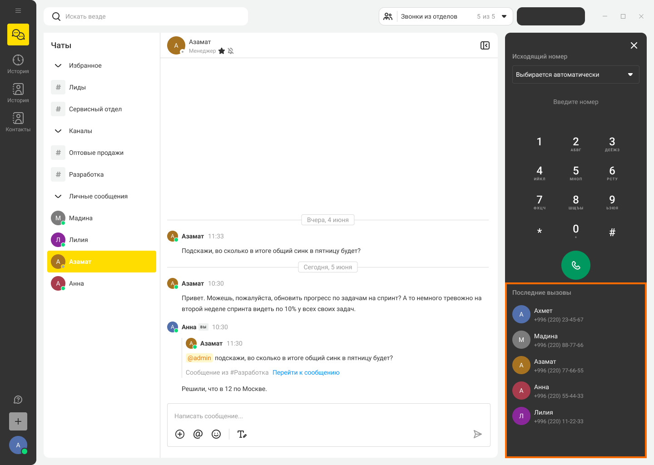The width and height of the screenshot is (654, 465).
Task: Open the clock History icon
Action: (x=18, y=64)
